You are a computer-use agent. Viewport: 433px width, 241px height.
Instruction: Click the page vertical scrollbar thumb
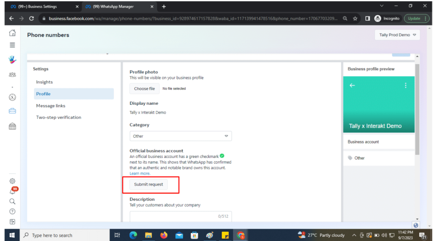pos(417,109)
